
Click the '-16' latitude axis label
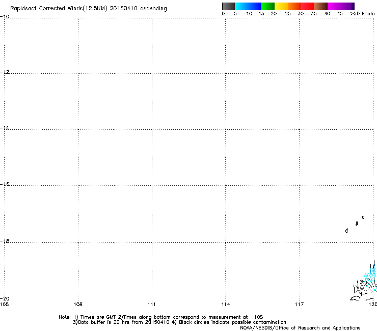click(x=5, y=184)
